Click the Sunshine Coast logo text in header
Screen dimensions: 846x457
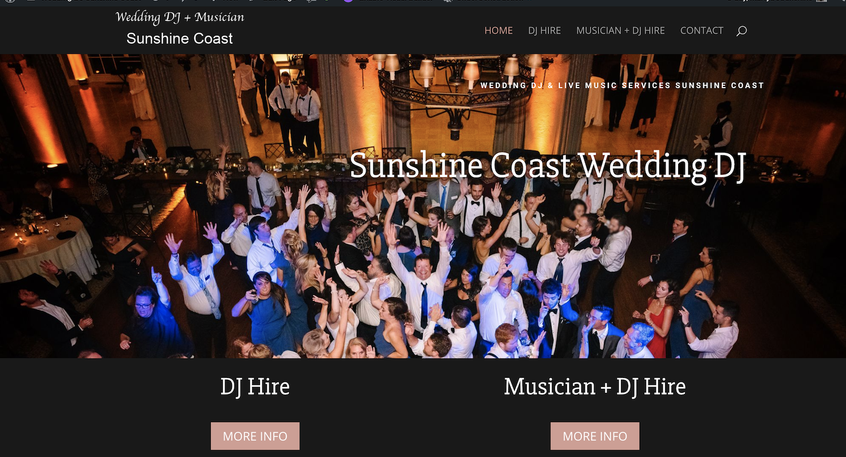[180, 38]
